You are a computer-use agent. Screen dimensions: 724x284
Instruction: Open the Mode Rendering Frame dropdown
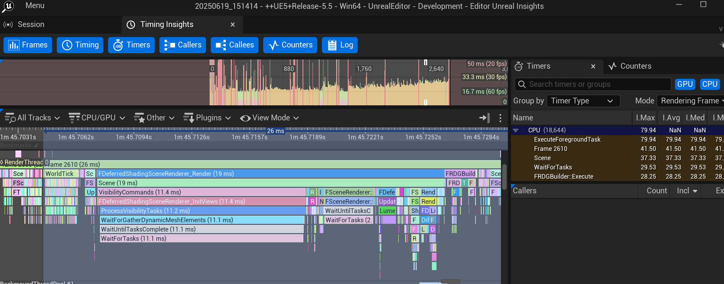[690, 101]
